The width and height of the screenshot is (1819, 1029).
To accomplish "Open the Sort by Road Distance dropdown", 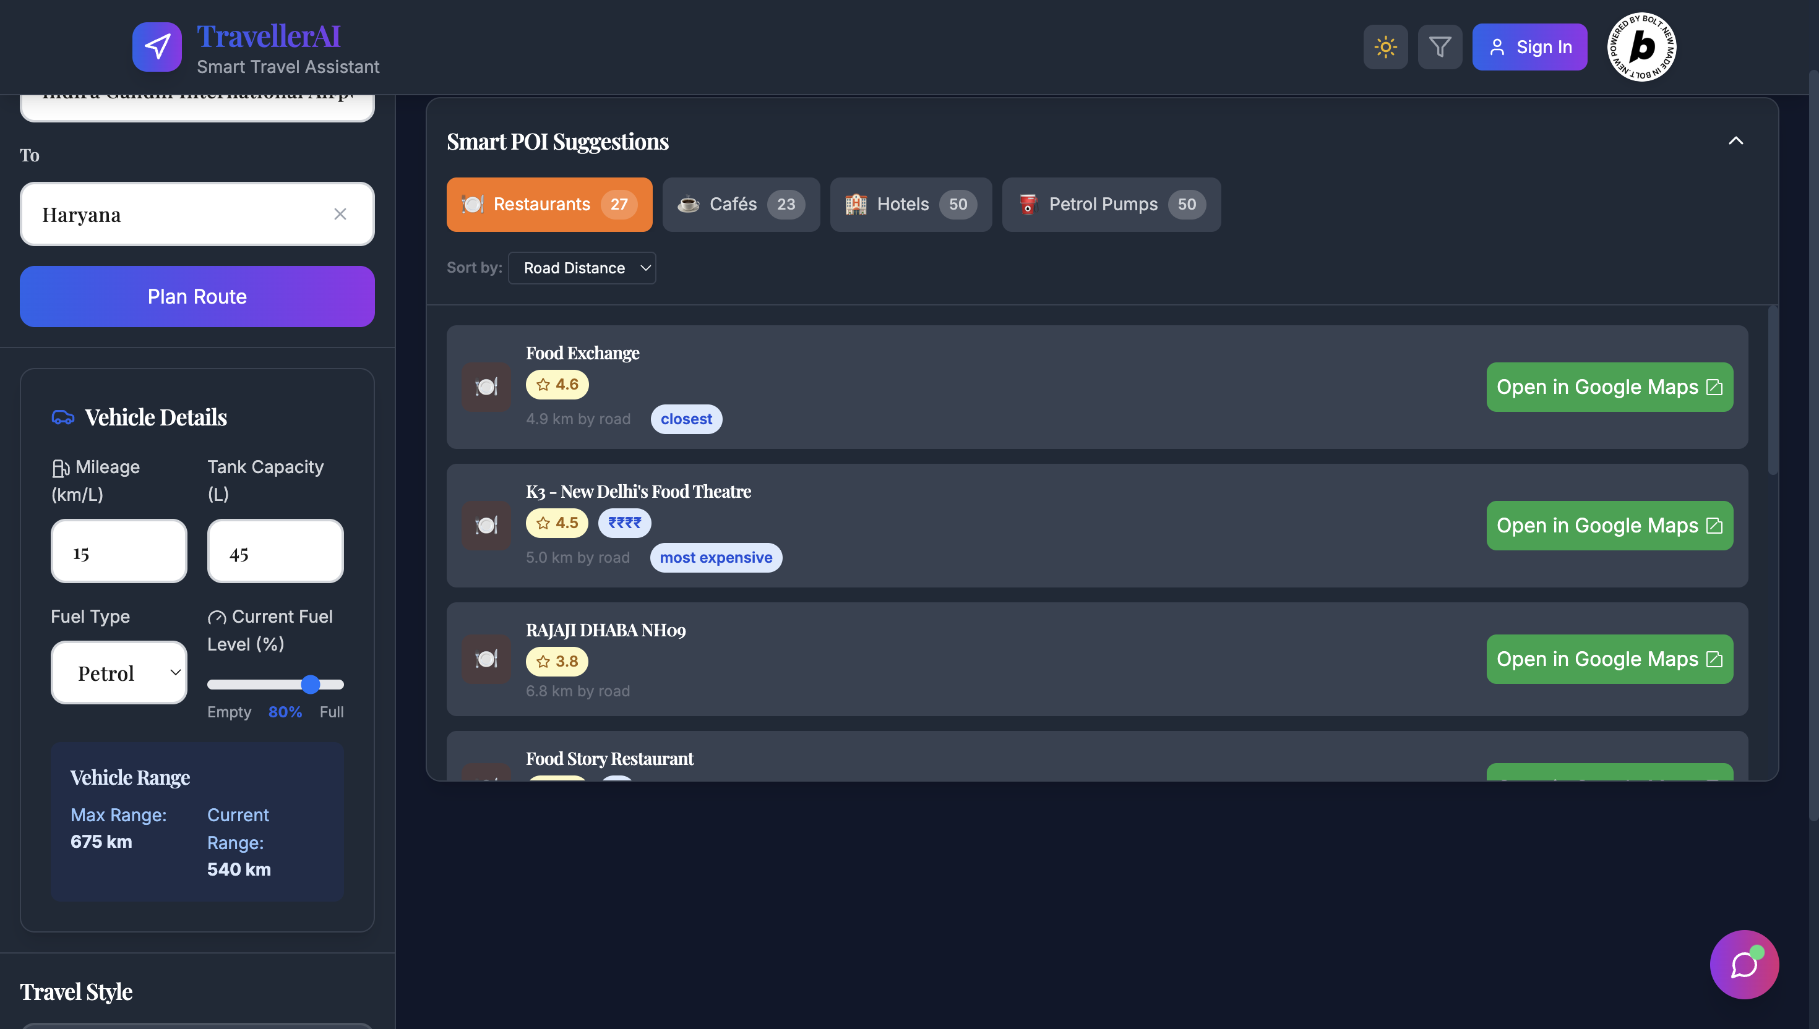I will (582, 268).
